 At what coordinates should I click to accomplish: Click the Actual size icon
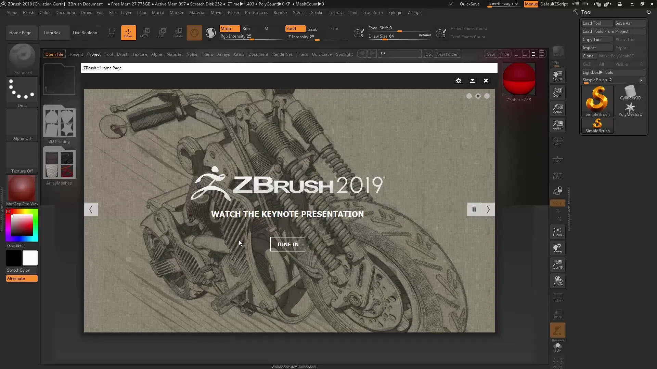pos(557,109)
